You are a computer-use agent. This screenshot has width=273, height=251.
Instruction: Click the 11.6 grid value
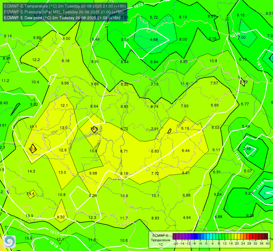184,84
